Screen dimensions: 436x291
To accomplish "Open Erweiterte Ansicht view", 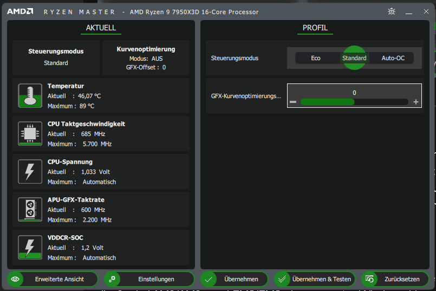I will 53,279.
